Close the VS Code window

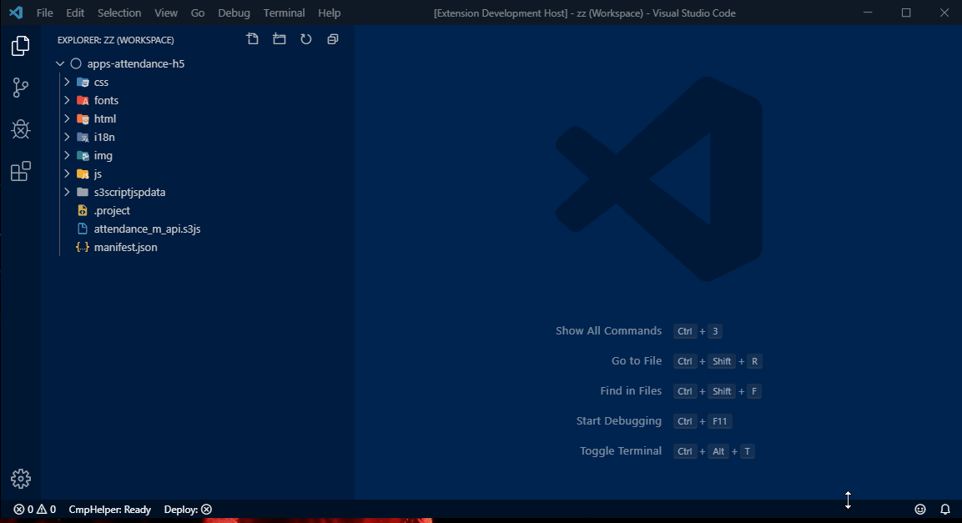coord(944,13)
